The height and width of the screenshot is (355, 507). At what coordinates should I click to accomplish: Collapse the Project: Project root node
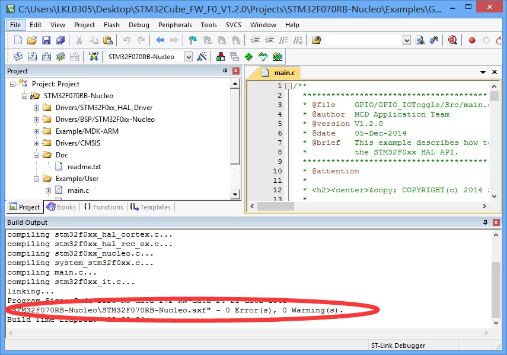[x=12, y=84]
